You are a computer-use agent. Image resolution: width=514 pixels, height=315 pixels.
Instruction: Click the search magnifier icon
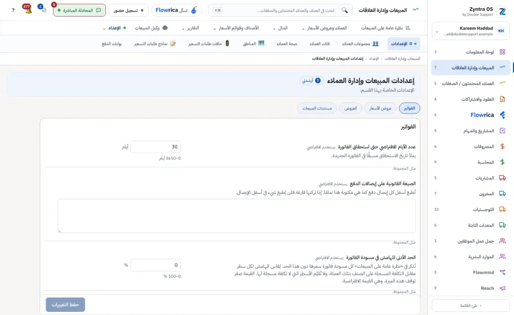pos(344,10)
